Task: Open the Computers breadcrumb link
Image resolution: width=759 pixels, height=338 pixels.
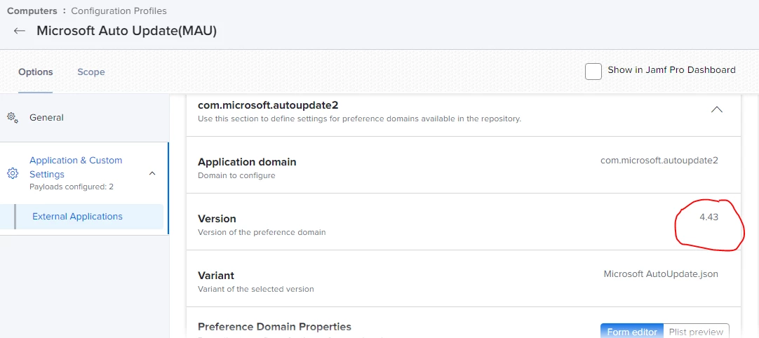Action: [x=31, y=11]
